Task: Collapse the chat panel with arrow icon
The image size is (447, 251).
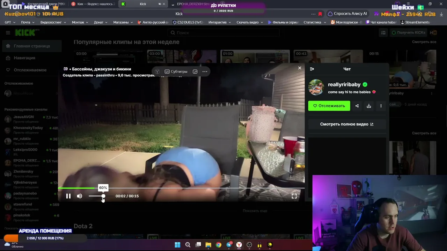Action: pos(312,69)
